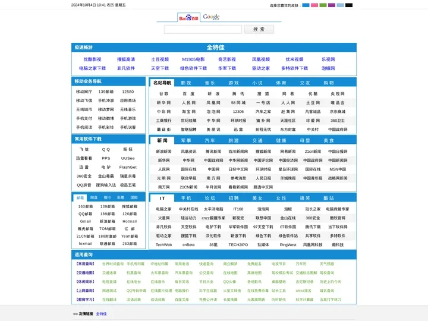Open the 京东商城 link

point(338,112)
